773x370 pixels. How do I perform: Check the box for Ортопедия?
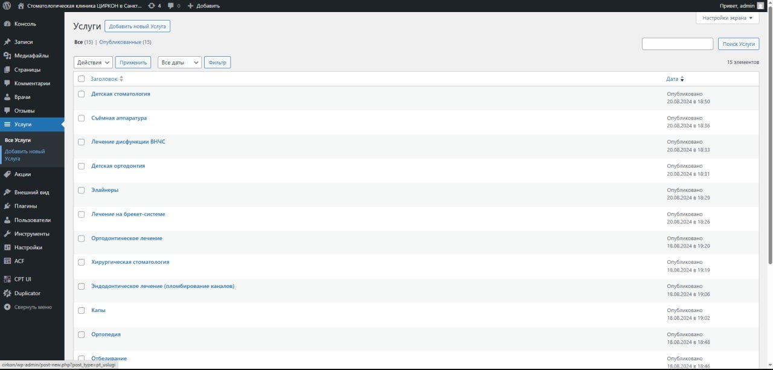81,334
